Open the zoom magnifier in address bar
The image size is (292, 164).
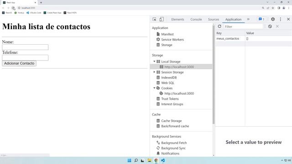(263, 8)
